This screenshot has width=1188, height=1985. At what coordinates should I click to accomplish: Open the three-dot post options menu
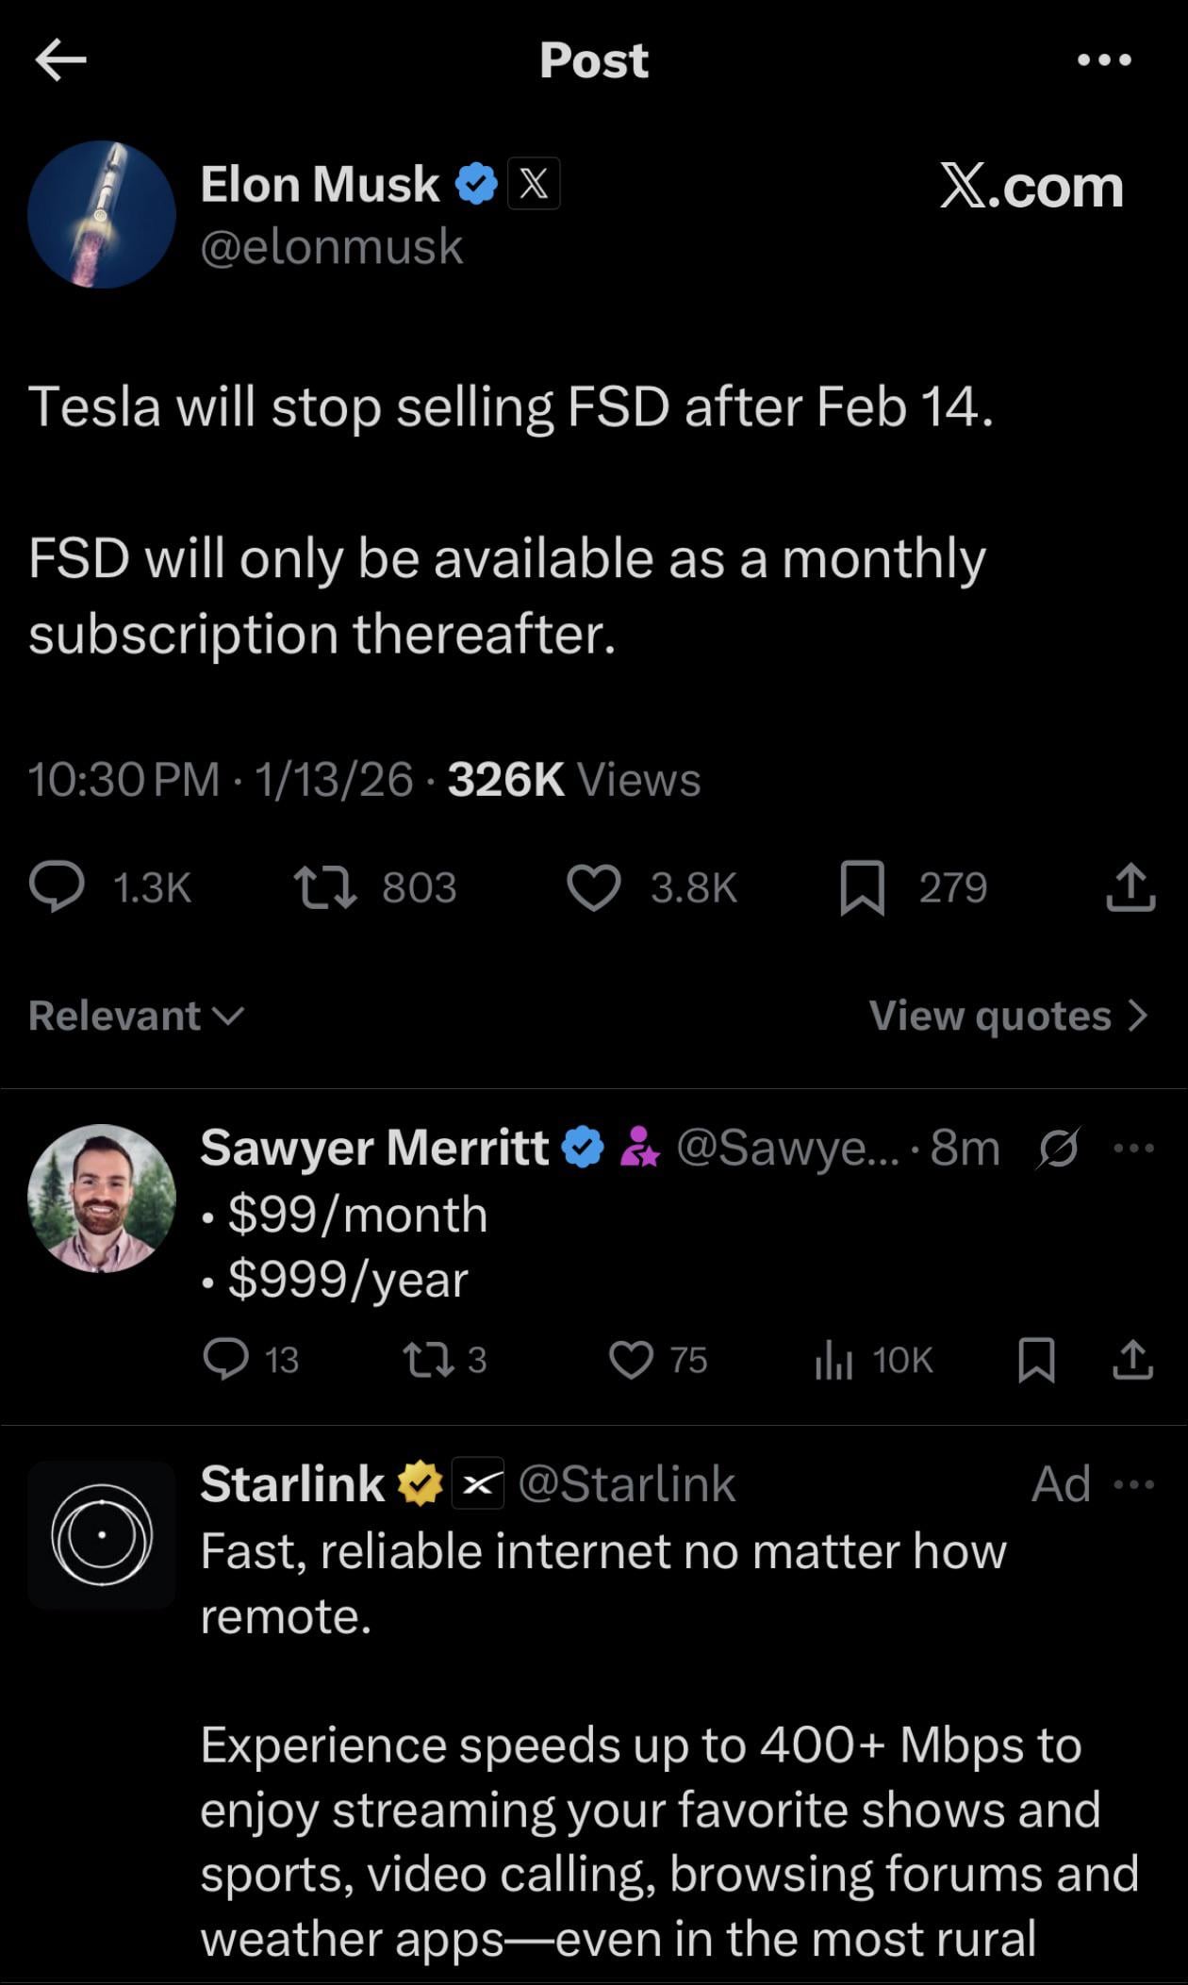[1103, 60]
